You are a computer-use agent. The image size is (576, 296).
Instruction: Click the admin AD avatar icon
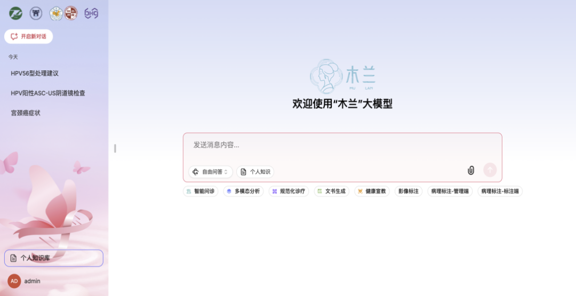pos(14,281)
